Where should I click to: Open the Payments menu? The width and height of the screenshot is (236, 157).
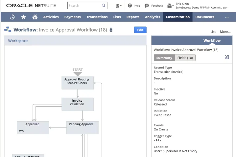point(73,17)
